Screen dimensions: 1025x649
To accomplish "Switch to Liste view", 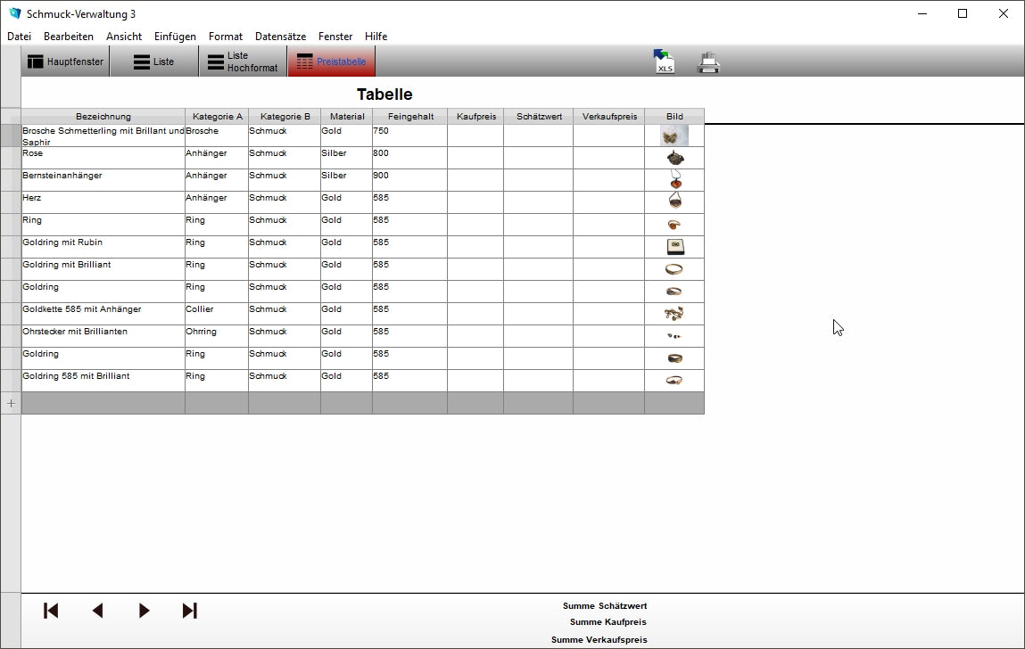I will [x=153, y=62].
